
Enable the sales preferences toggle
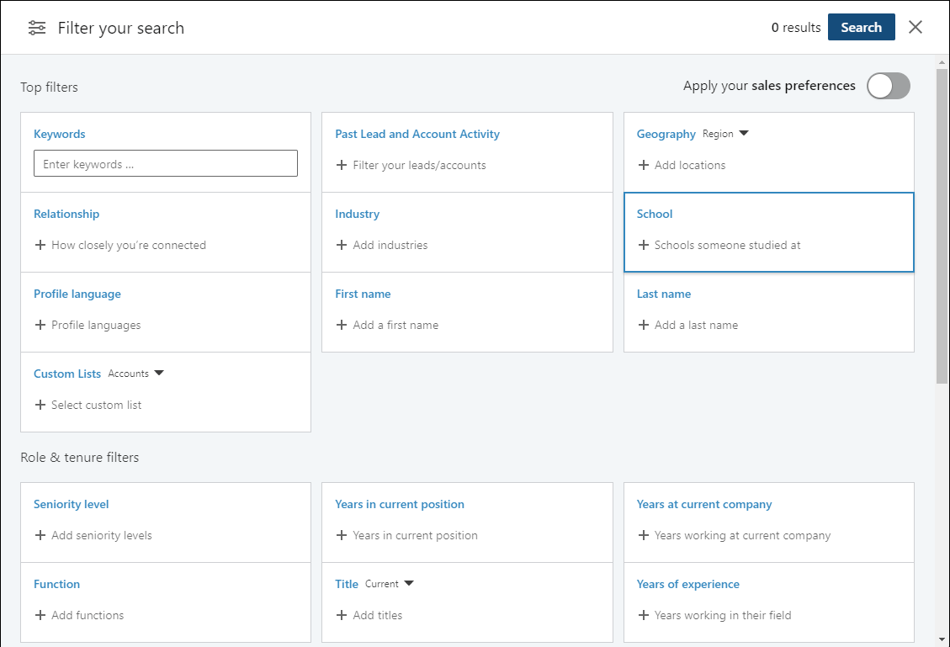889,86
